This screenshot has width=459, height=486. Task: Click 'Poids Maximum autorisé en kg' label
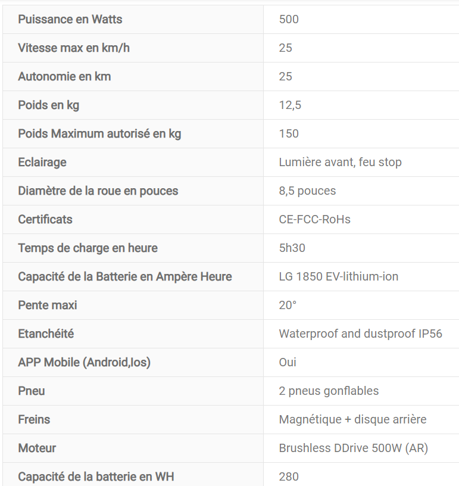pyautogui.click(x=99, y=134)
